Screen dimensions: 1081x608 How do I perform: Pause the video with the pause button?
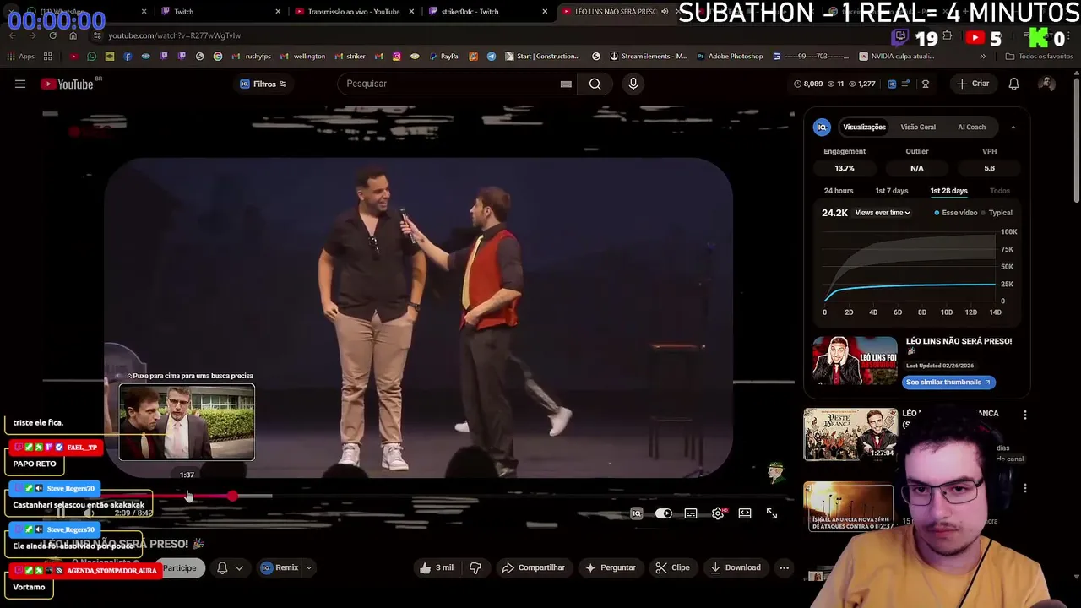coord(60,513)
